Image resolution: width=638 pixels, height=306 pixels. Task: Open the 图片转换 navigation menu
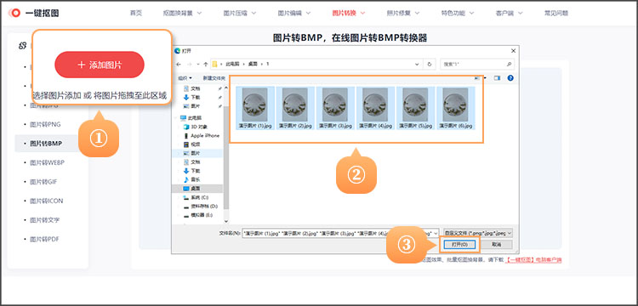[349, 13]
